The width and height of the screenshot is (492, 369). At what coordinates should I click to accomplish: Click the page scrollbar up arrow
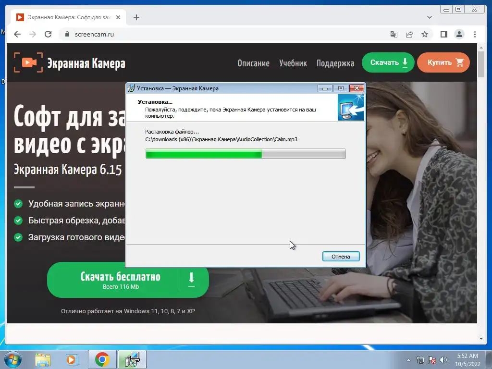[x=481, y=48]
